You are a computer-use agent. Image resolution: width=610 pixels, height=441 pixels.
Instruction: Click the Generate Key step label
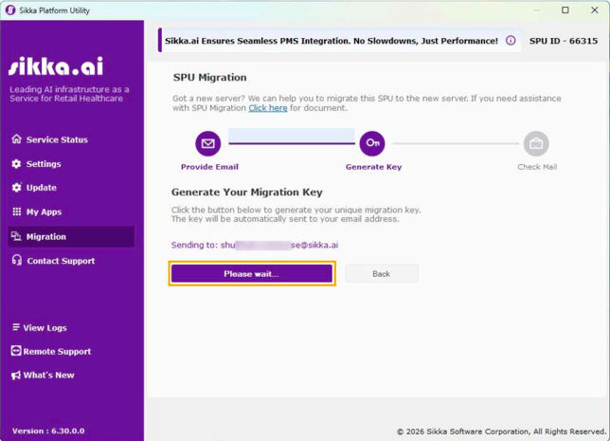373,167
